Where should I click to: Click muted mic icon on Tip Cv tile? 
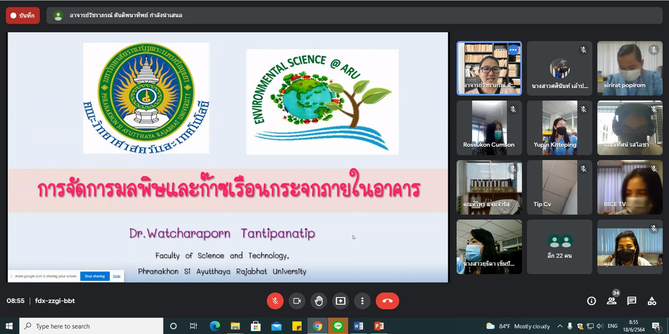pyautogui.click(x=584, y=169)
